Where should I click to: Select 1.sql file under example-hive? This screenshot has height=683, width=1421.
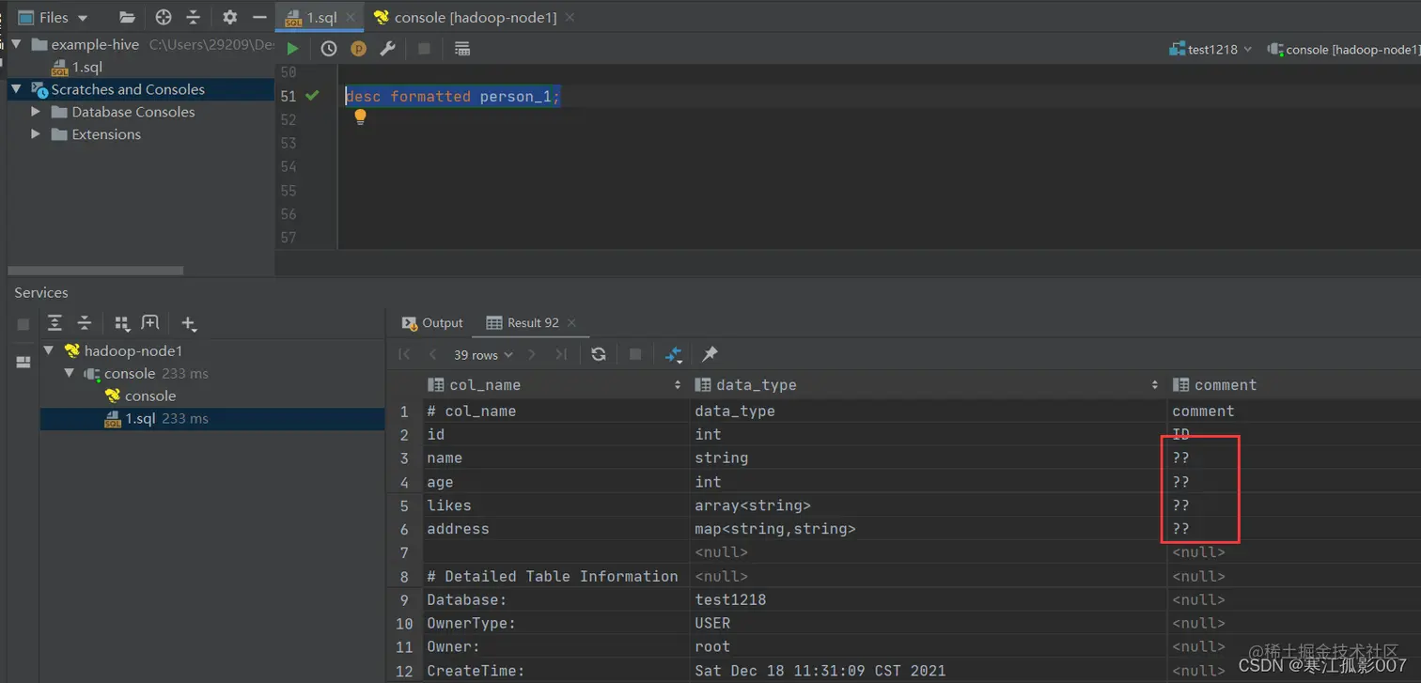click(77, 67)
